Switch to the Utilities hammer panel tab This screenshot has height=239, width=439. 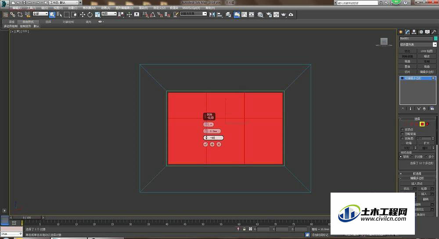434,32
